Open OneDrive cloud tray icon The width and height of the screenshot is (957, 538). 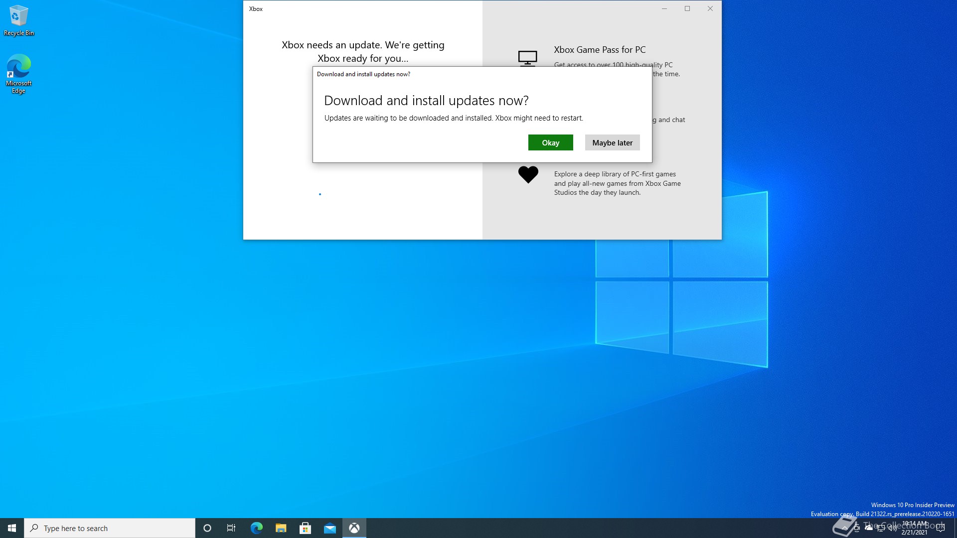click(x=869, y=528)
